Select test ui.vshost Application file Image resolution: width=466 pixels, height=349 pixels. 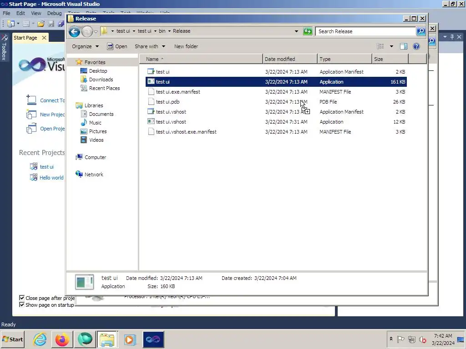tap(276, 122)
